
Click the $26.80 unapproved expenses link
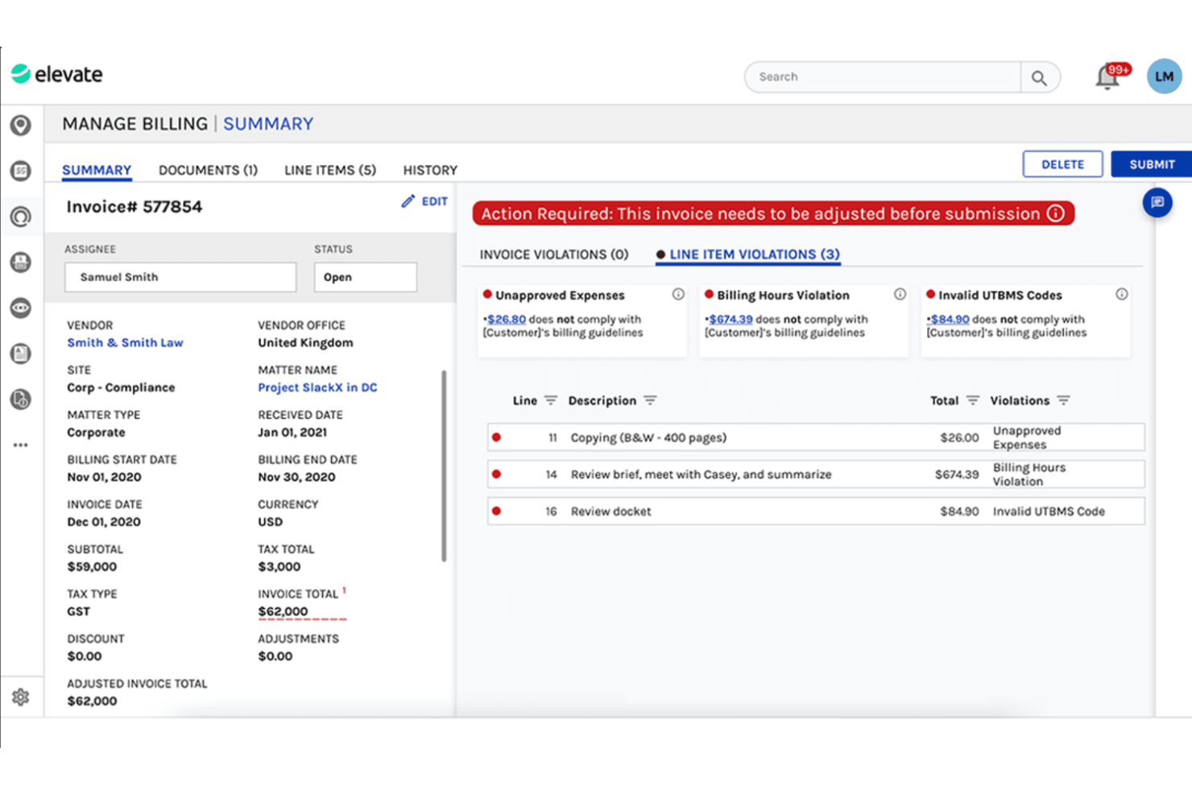pyautogui.click(x=507, y=319)
